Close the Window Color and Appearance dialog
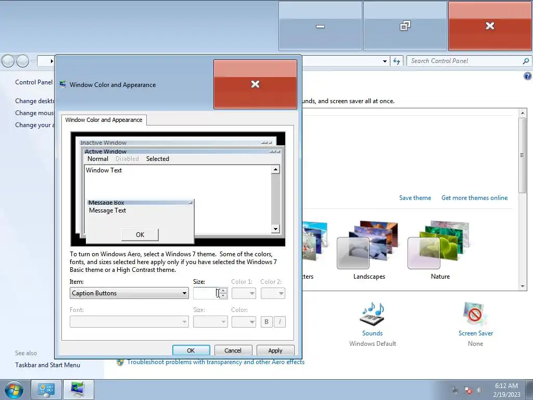The image size is (533, 400). pyautogui.click(x=255, y=84)
